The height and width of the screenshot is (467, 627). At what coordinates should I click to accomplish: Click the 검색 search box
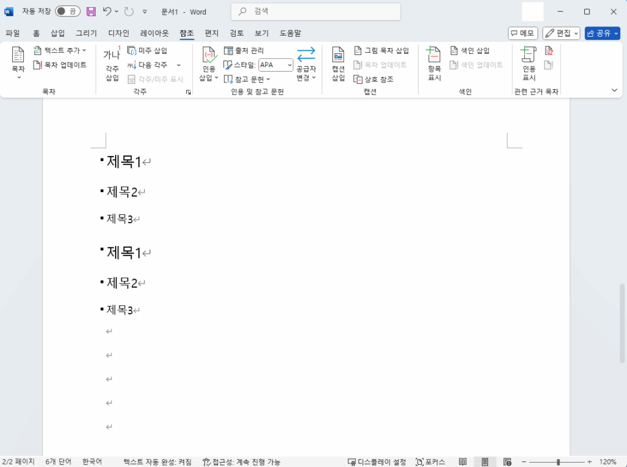coord(315,12)
